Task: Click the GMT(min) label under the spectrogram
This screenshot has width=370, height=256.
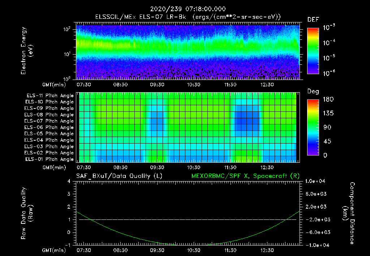Action: (x=54, y=85)
